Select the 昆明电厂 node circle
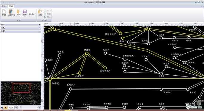204x111 pixels. [70, 89]
